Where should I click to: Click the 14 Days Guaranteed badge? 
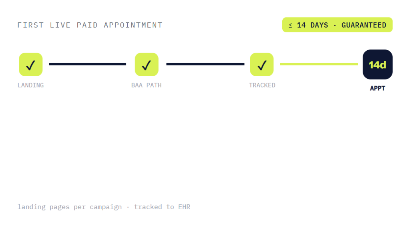[337, 25]
